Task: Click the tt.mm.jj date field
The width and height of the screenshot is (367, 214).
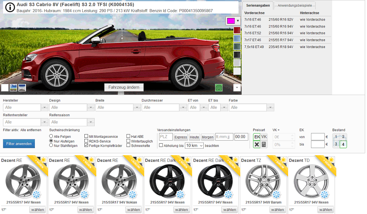Action: (224, 137)
